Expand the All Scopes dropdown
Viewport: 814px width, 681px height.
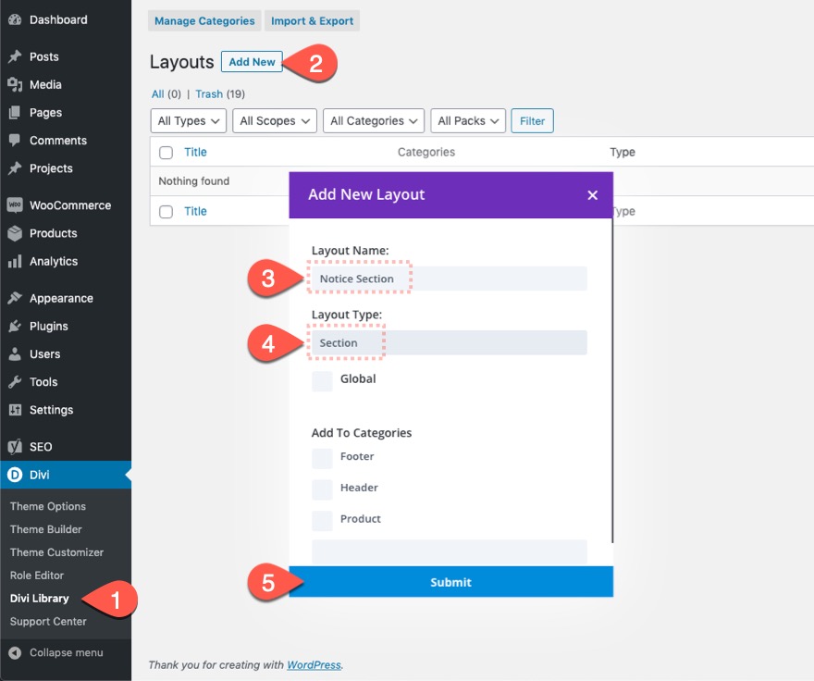click(274, 120)
